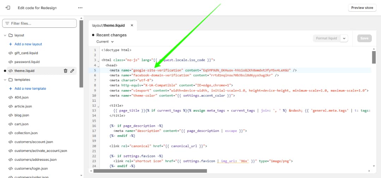Click editor scroll up arrow
Screen dimensions: 381x178
[x=374, y=49]
